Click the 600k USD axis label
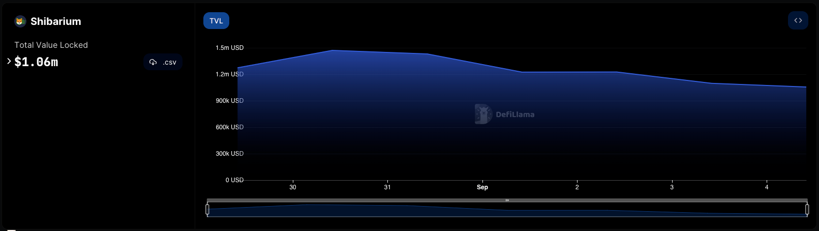 [229, 127]
